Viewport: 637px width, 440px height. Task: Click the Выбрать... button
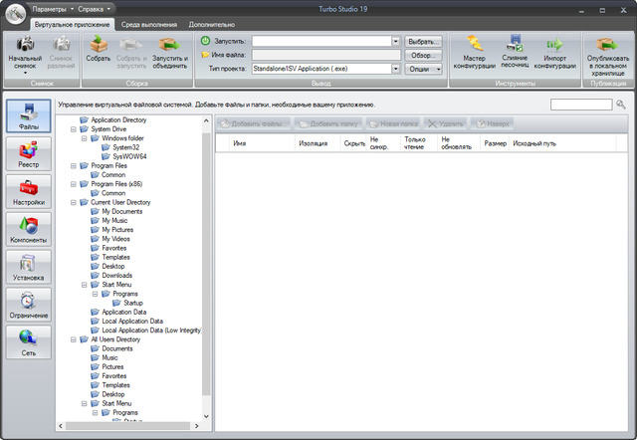424,41
